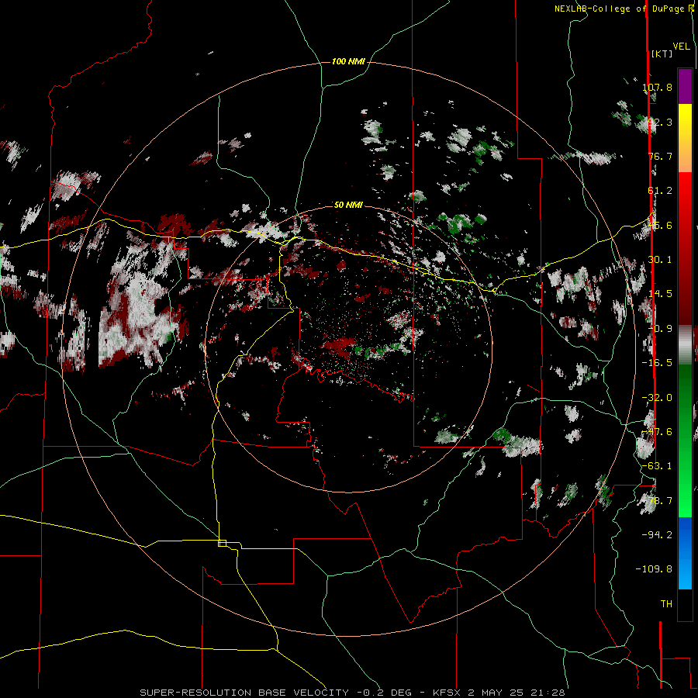Screen dimensions: 698x698
Task: Click the KFSX station identifier in caption
Action: (x=448, y=693)
